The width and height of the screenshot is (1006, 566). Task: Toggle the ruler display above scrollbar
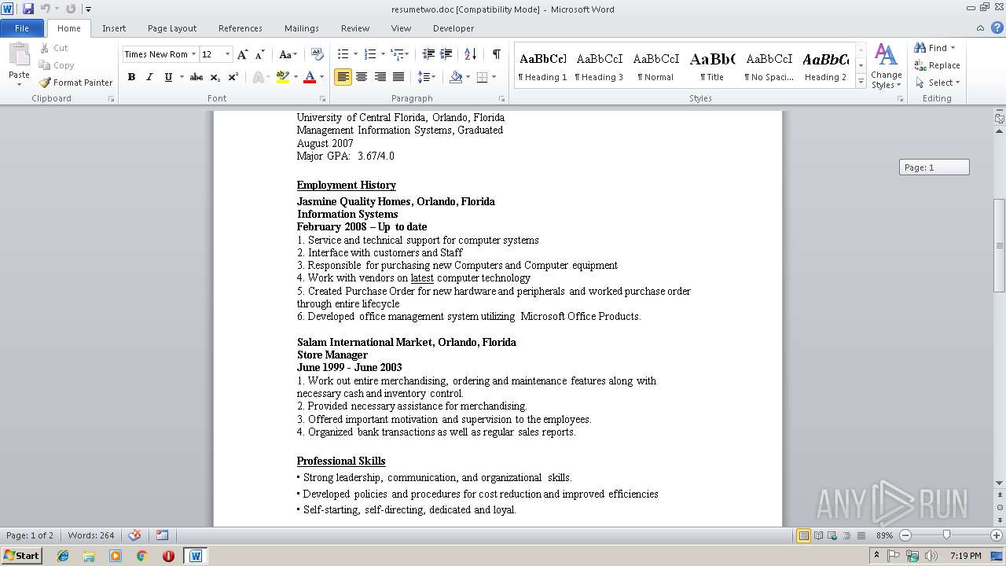pyautogui.click(x=1000, y=119)
